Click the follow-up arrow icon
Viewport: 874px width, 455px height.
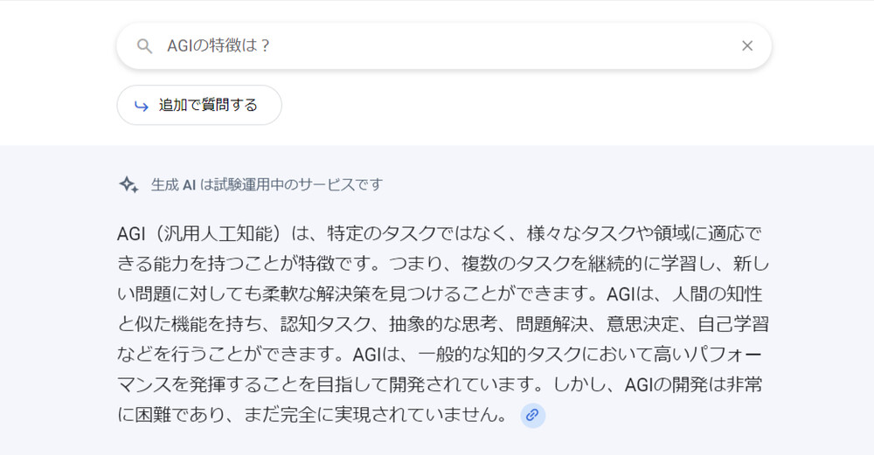(x=142, y=106)
